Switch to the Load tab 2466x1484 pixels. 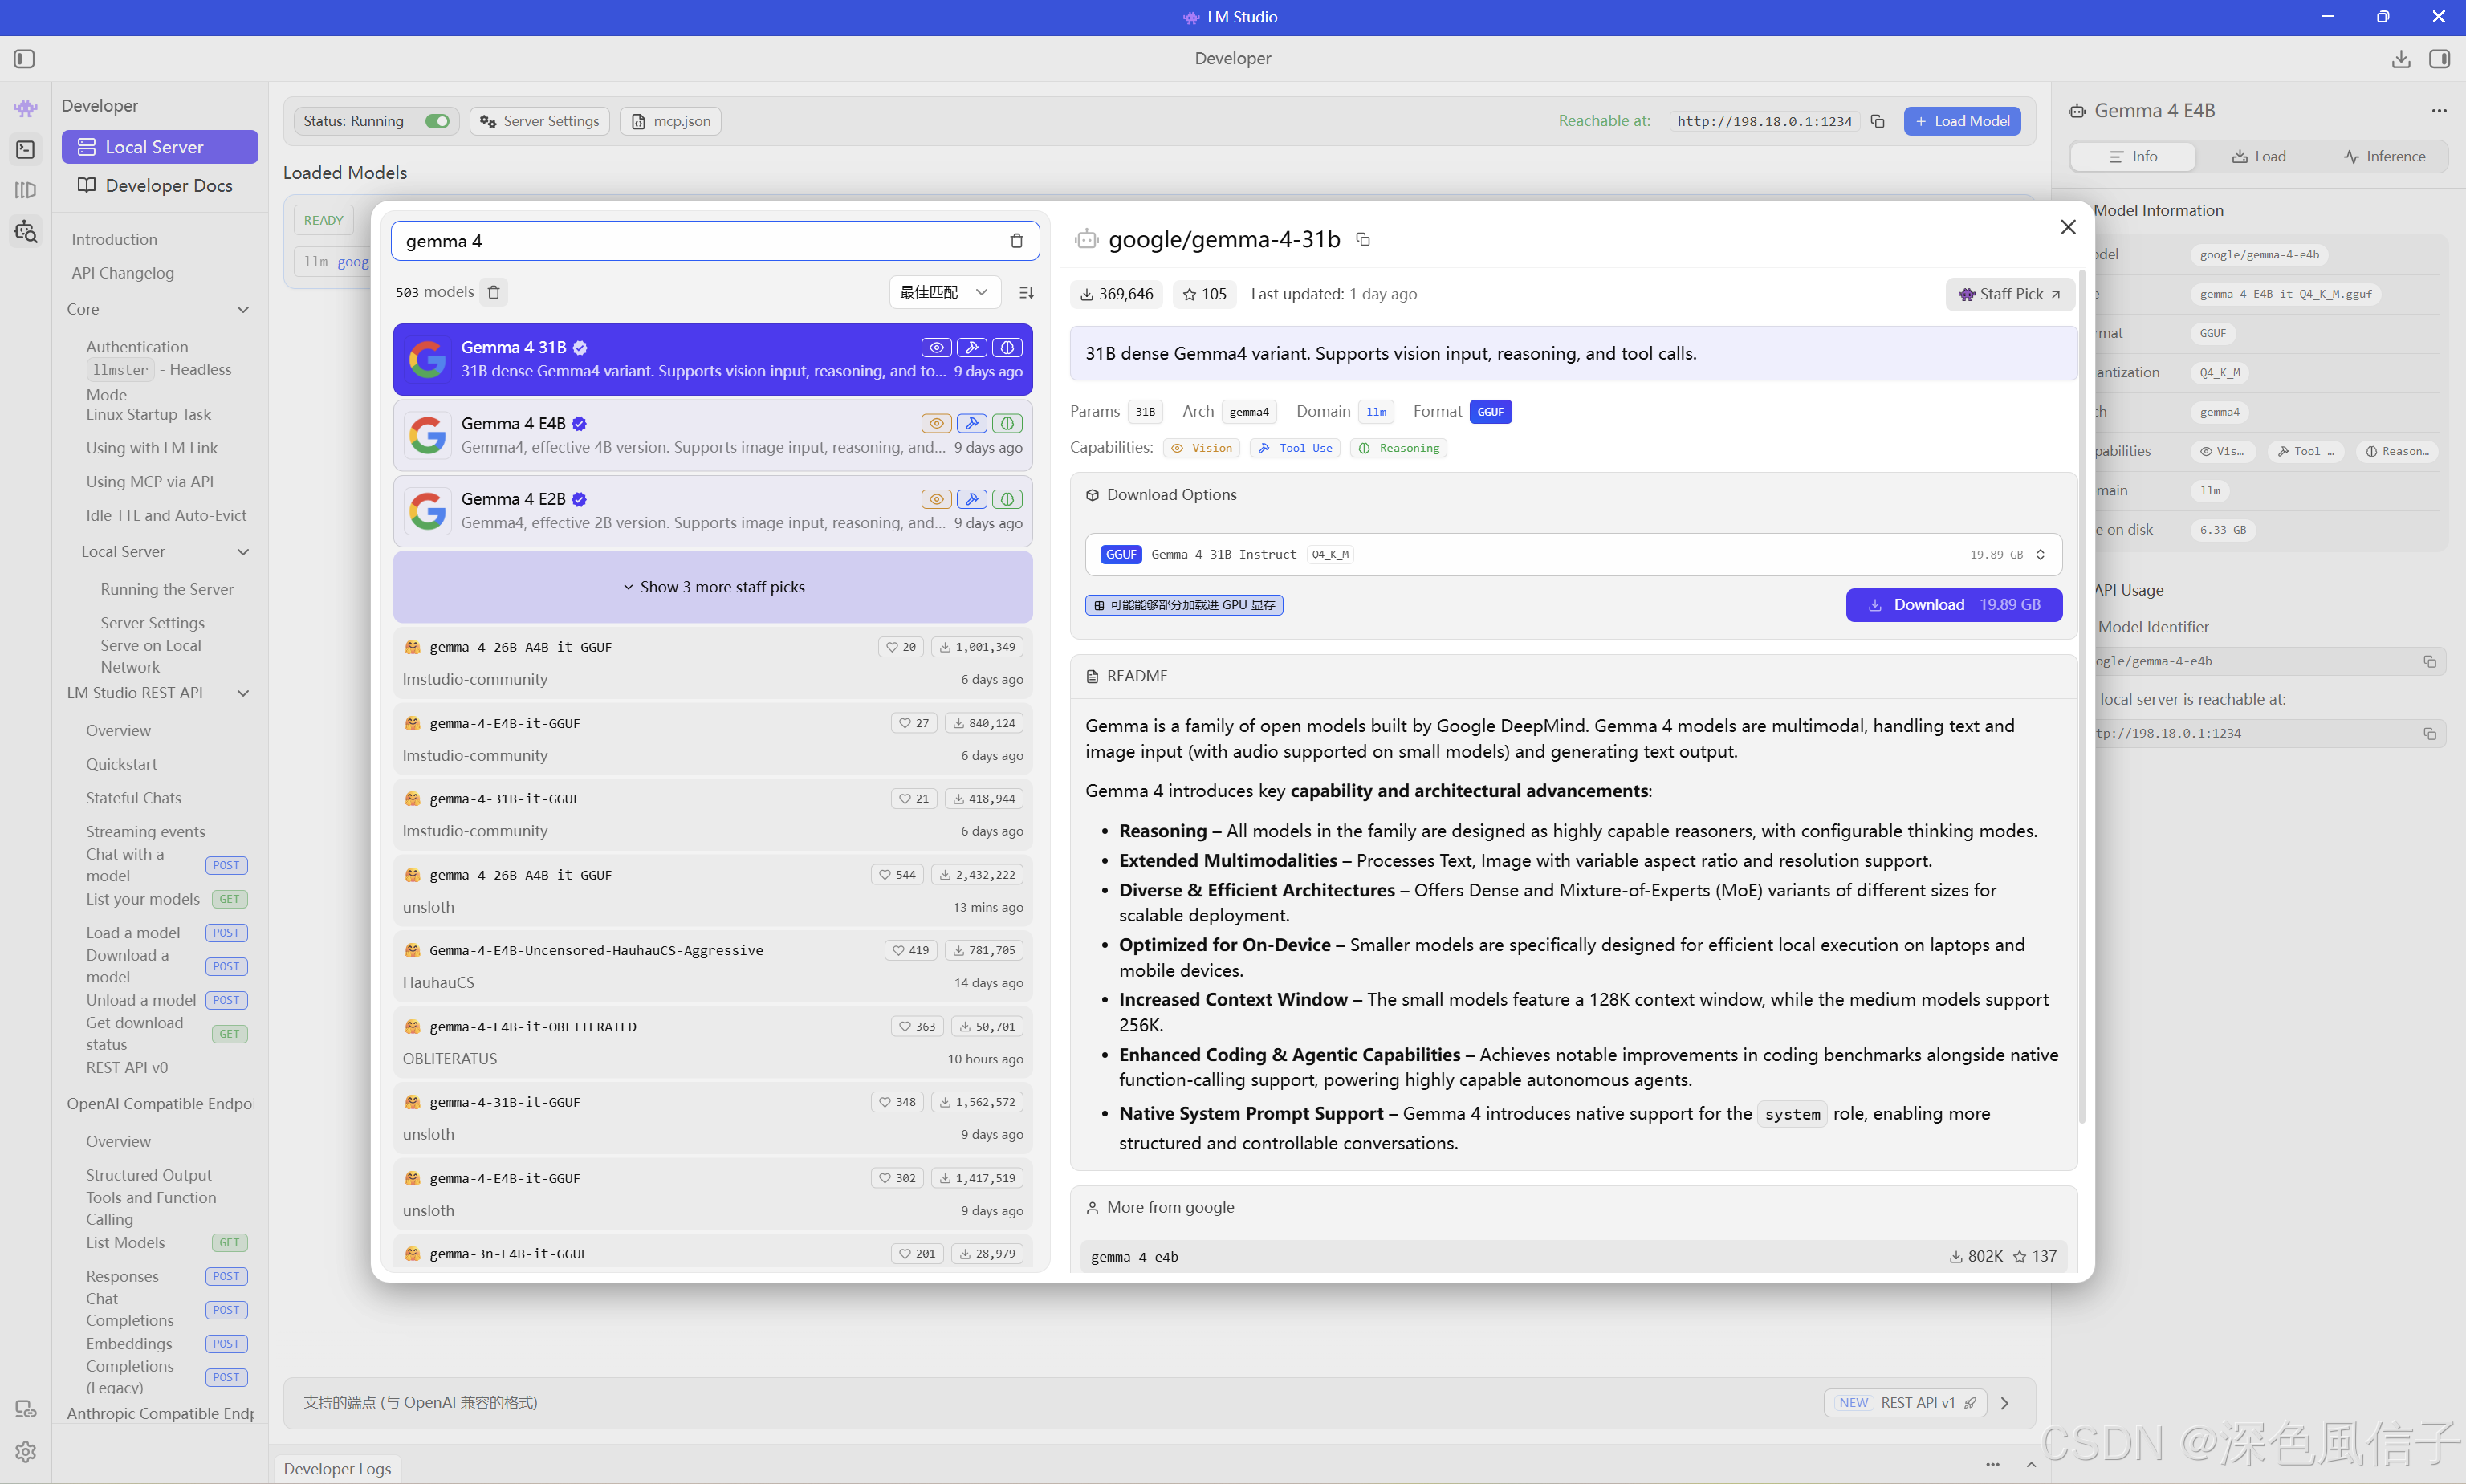(2258, 157)
